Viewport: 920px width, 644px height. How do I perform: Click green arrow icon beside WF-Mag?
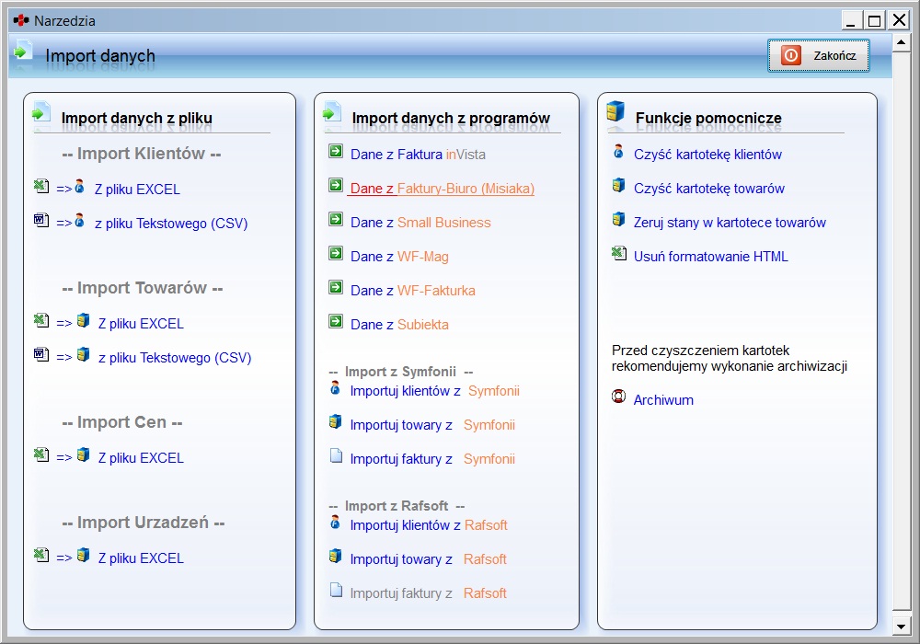(x=336, y=253)
